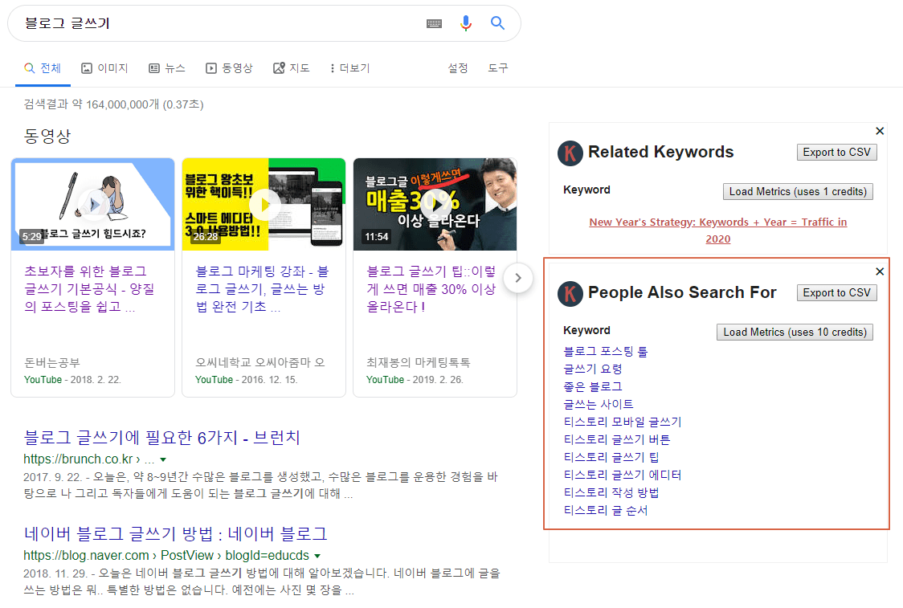The height and width of the screenshot is (608, 903).
Task: Load Metrics using 10 credits
Action: click(795, 333)
